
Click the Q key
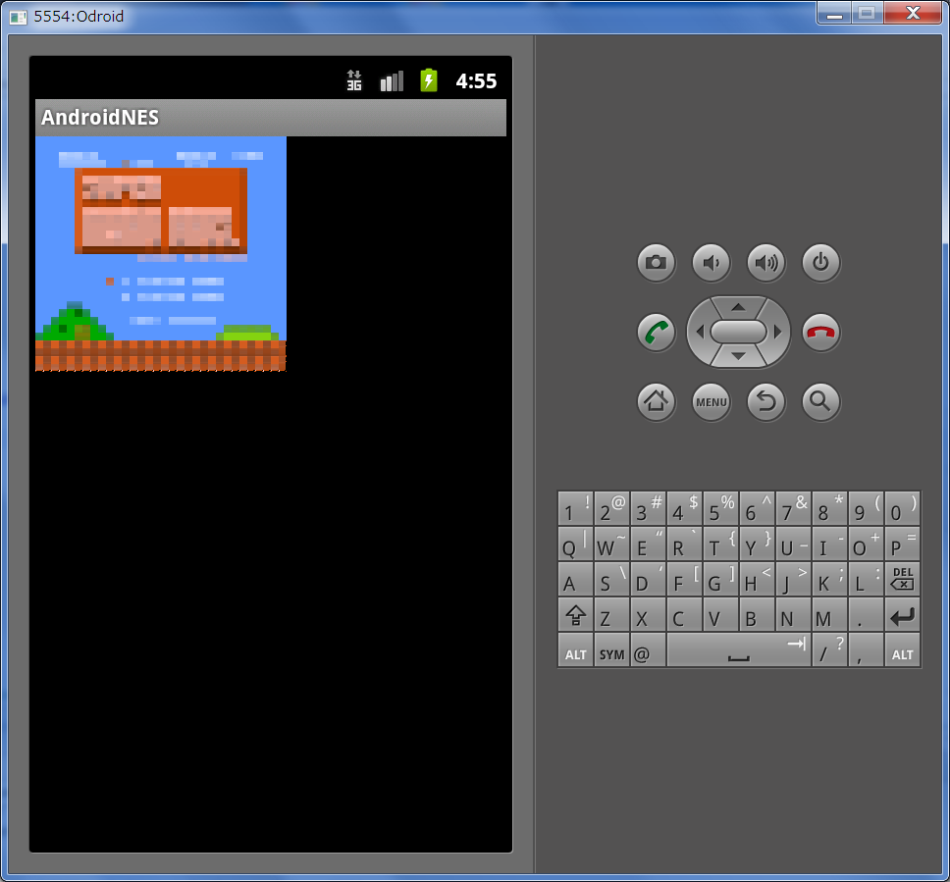pyautogui.click(x=575, y=544)
